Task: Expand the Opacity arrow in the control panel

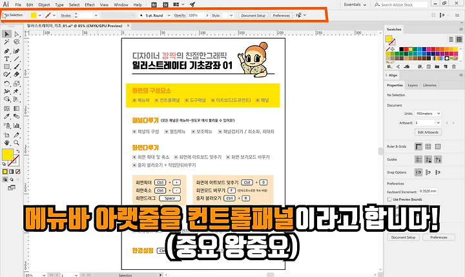Action: coord(207,15)
